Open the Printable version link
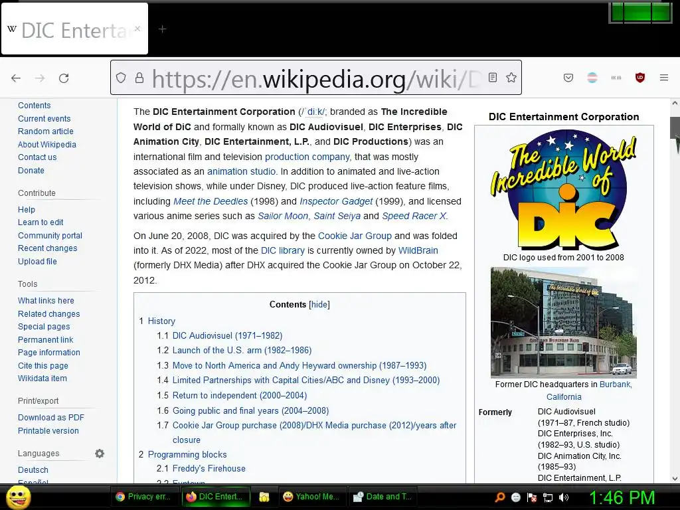680x510 pixels. click(48, 430)
